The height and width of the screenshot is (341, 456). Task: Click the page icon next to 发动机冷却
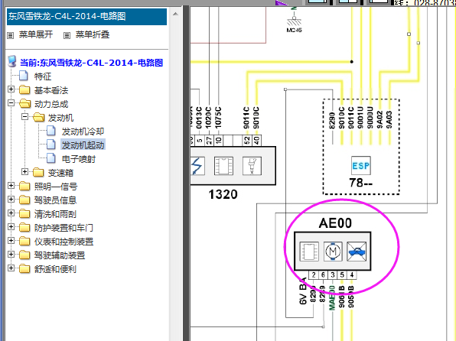(x=51, y=131)
